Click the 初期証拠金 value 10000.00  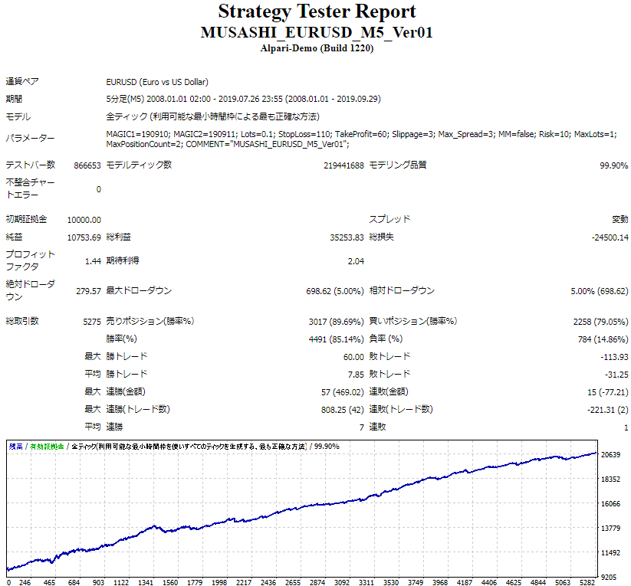(x=84, y=220)
